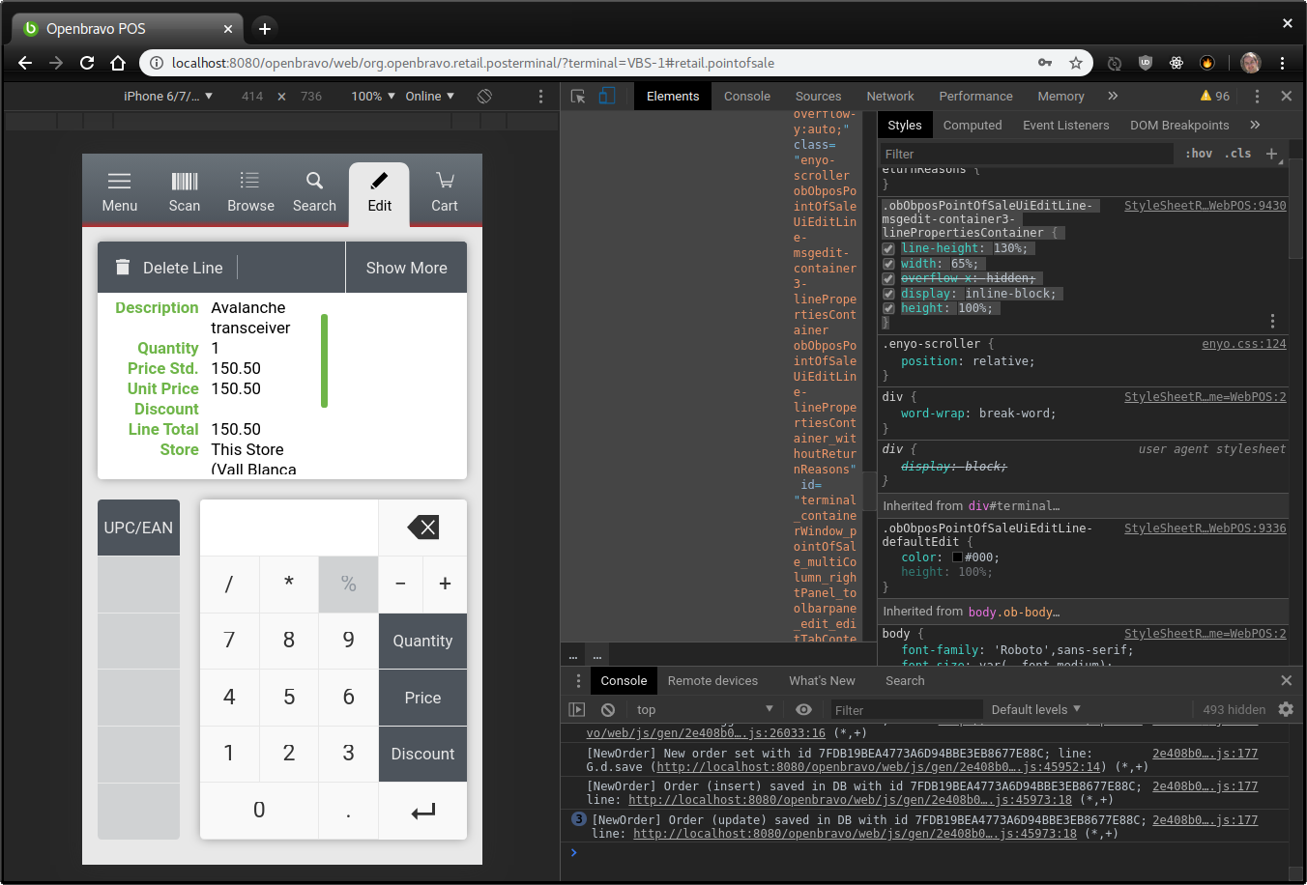Click the Show More button
Screen dimensions: 1307x885
pyautogui.click(x=406, y=268)
